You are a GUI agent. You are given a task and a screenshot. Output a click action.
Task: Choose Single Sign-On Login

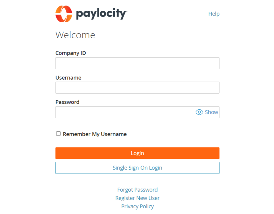coord(137,168)
